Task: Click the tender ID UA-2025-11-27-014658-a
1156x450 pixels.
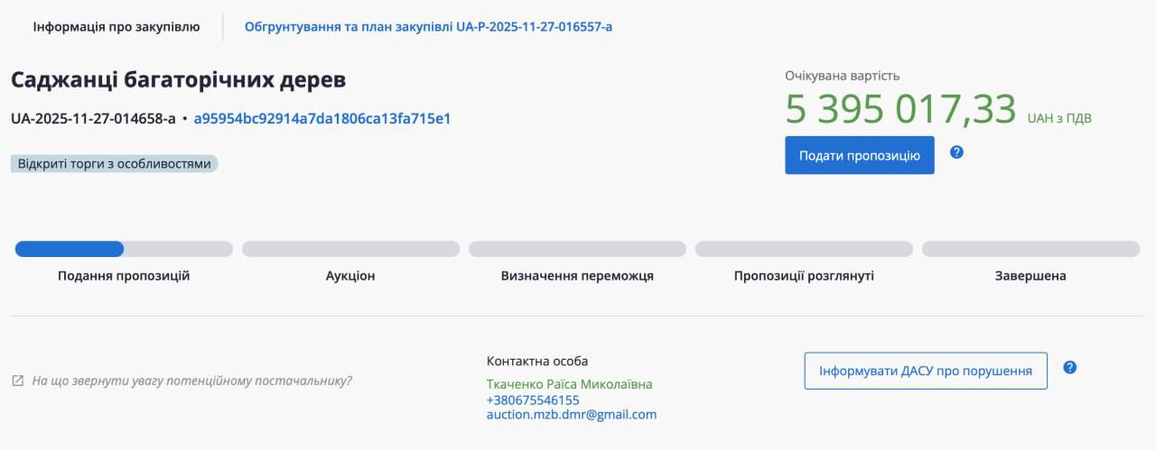Action: tap(93, 118)
